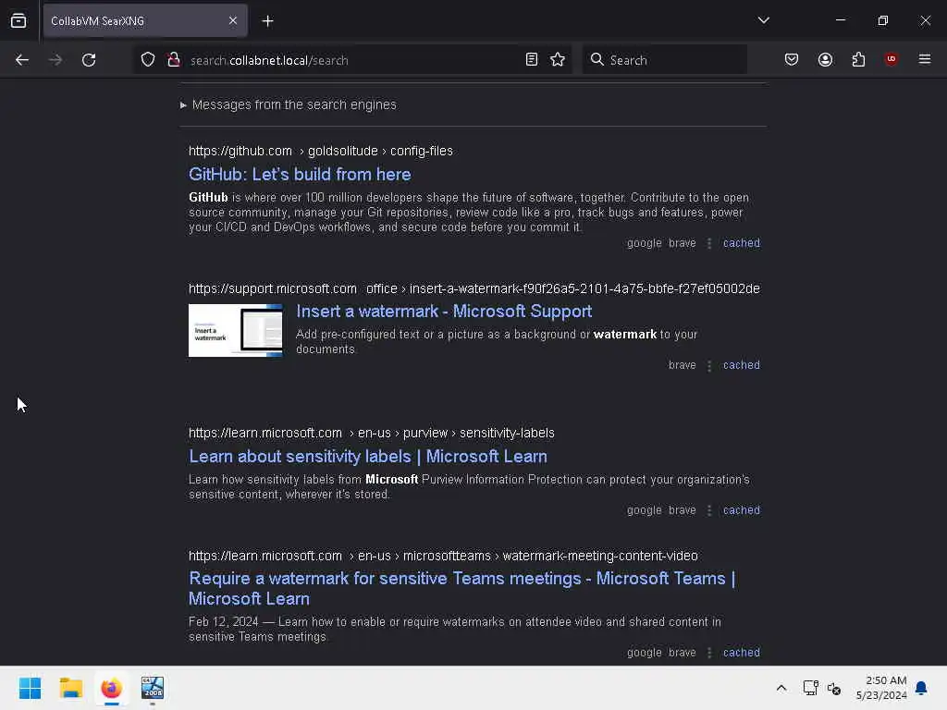Open the notifications bell
The height and width of the screenshot is (710, 947).
click(921, 688)
